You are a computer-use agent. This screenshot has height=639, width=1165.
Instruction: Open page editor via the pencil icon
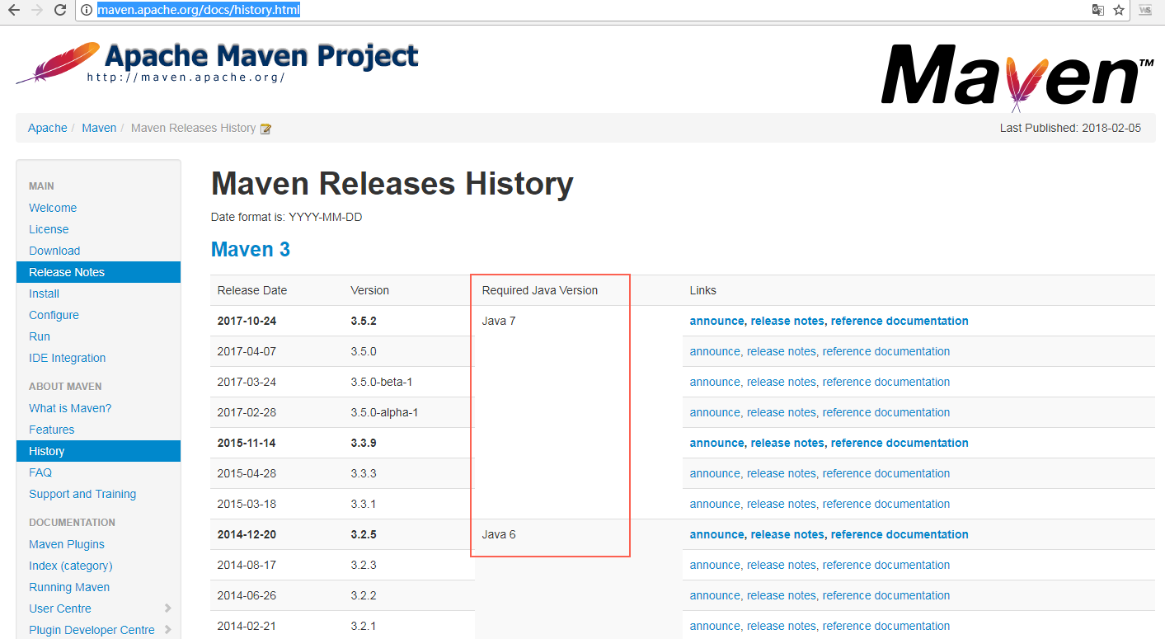(265, 128)
